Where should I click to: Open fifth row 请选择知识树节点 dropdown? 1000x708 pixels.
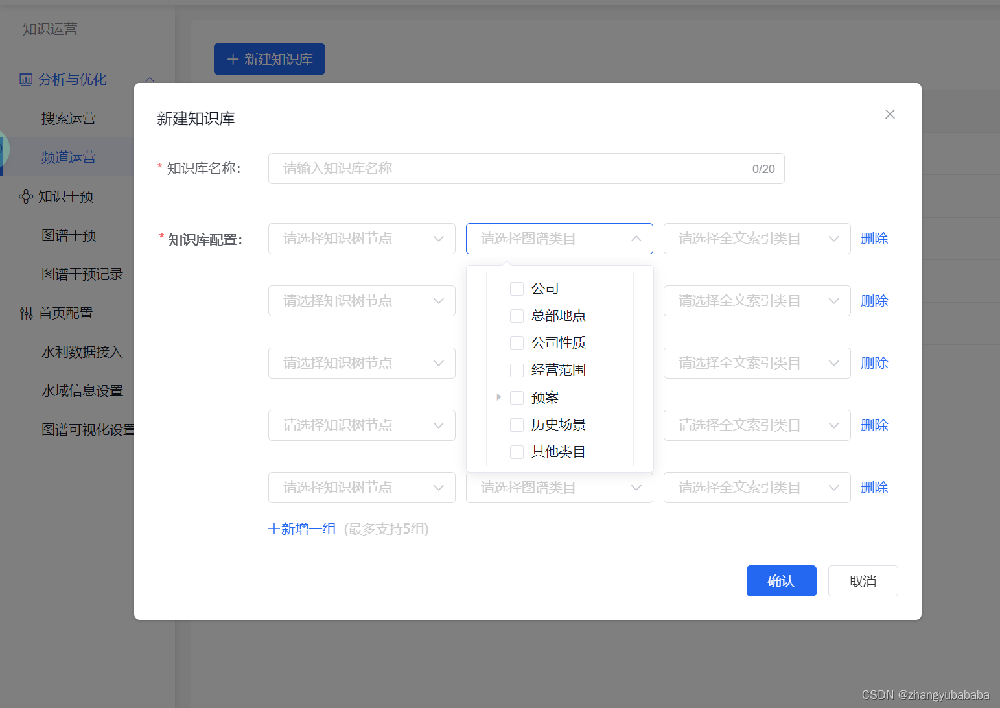coord(362,488)
